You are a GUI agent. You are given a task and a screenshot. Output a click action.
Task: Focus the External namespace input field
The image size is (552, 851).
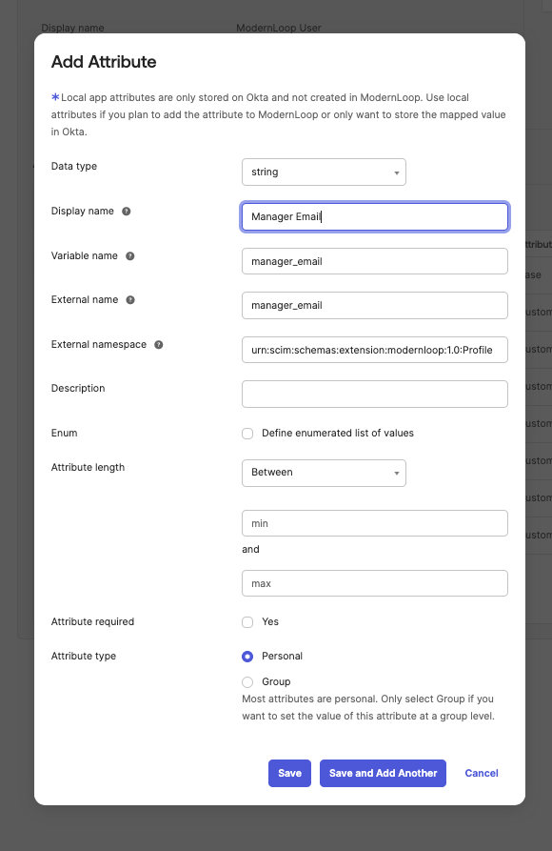[375, 350]
